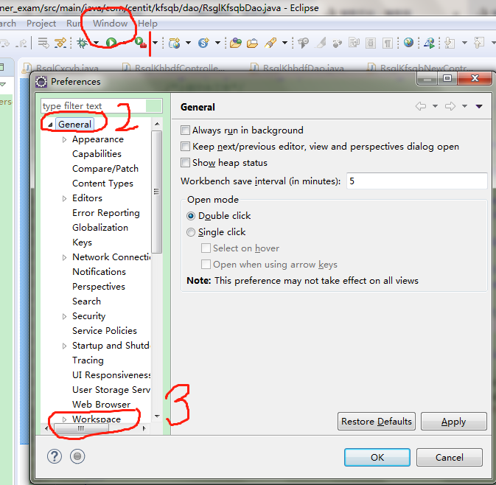Viewport: 496px width, 485px height.
Task: Open back navigation history dropdown
Action: (x=436, y=106)
